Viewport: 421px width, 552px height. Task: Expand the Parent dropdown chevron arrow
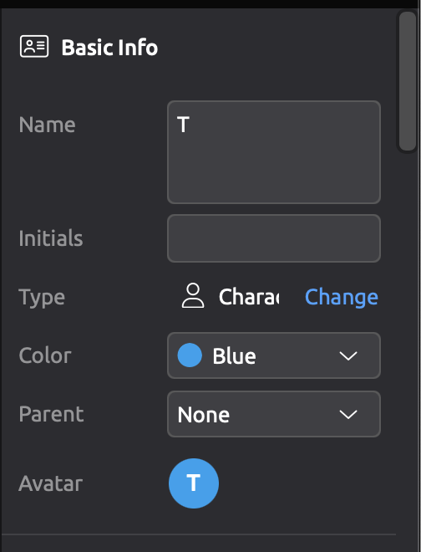[x=348, y=414]
